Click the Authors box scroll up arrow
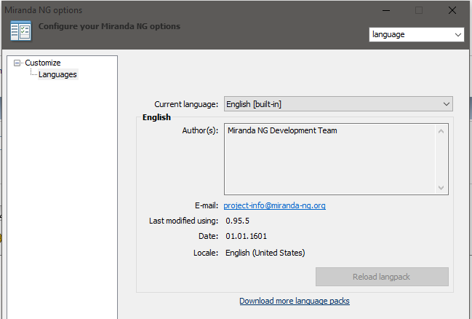 (x=441, y=131)
